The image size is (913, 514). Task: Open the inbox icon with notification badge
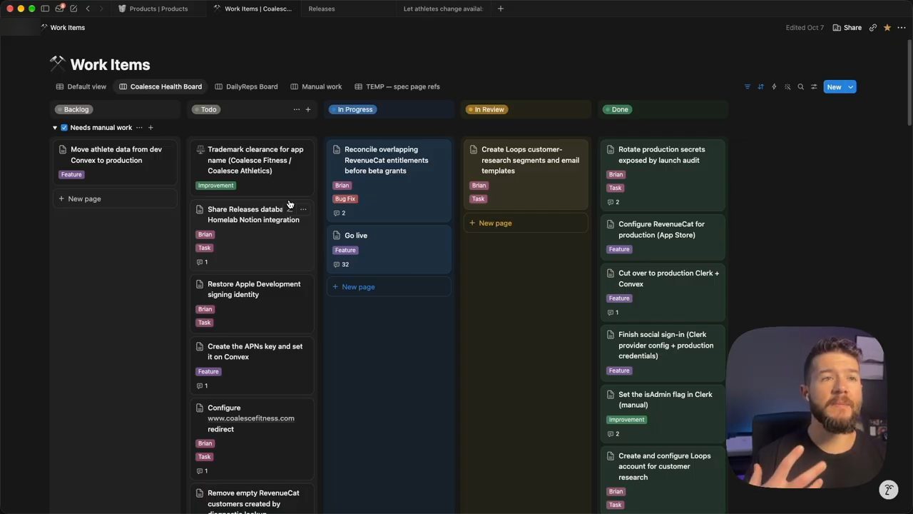click(x=59, y=9)
